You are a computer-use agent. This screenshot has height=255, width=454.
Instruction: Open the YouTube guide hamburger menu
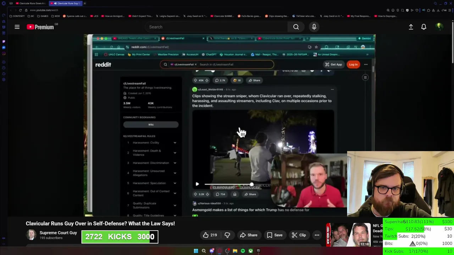(x=17, y=27)
